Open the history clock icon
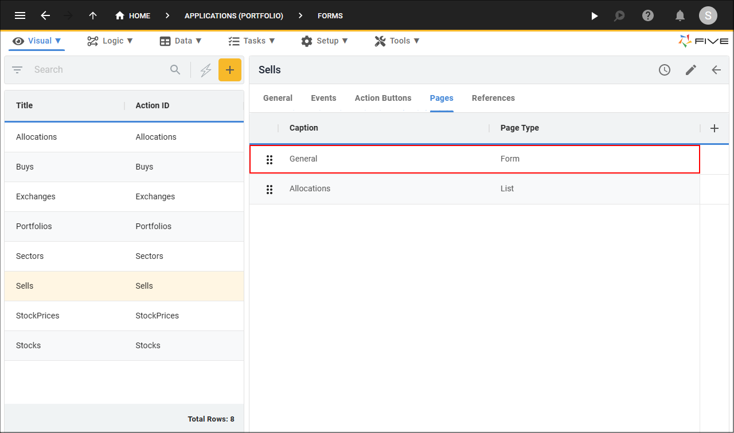The height and width of the screenshot is (433, 734). 665,70
